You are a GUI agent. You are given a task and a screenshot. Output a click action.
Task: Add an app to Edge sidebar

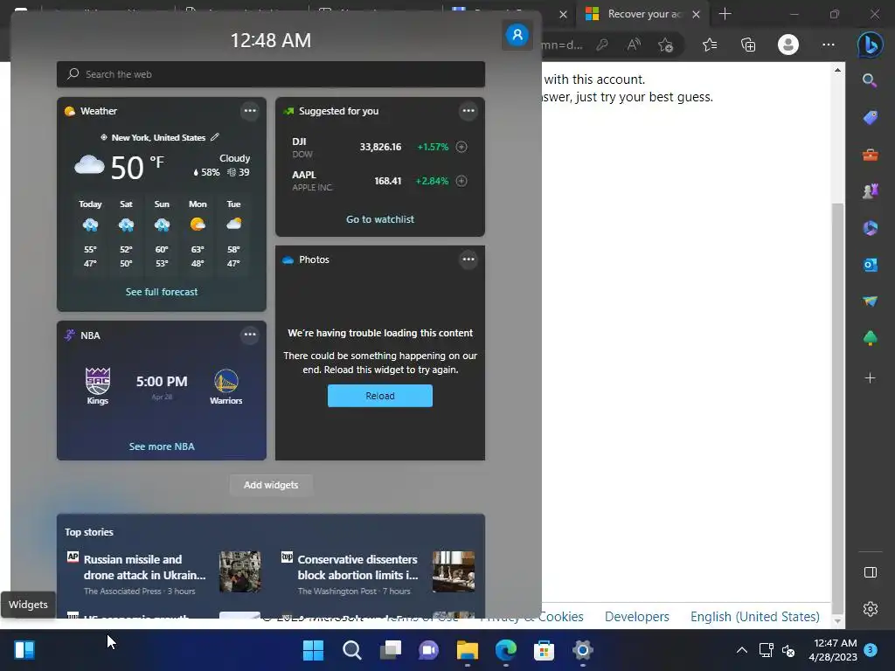click(x=870, y=377)
